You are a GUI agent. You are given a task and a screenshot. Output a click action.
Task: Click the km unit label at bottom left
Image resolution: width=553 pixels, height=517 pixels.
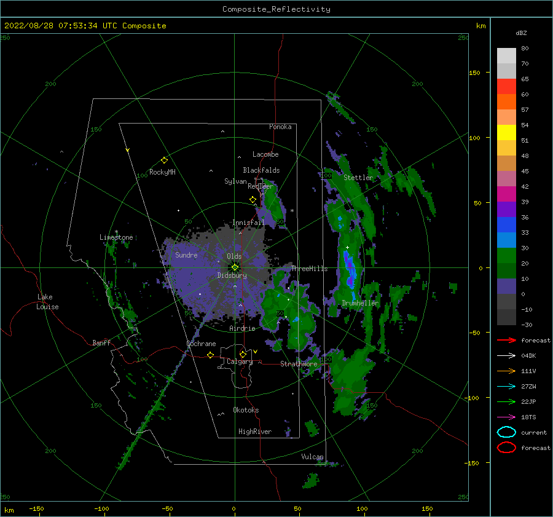point(9,510)
